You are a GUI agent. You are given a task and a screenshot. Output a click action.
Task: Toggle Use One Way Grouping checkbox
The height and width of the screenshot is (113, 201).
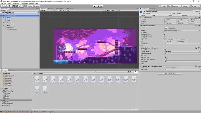pos(166,59)
